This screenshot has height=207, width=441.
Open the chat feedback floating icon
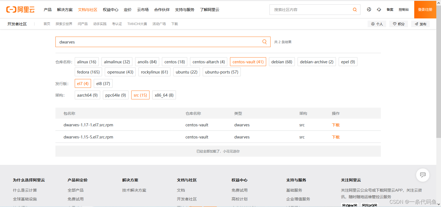click(423, 175)
